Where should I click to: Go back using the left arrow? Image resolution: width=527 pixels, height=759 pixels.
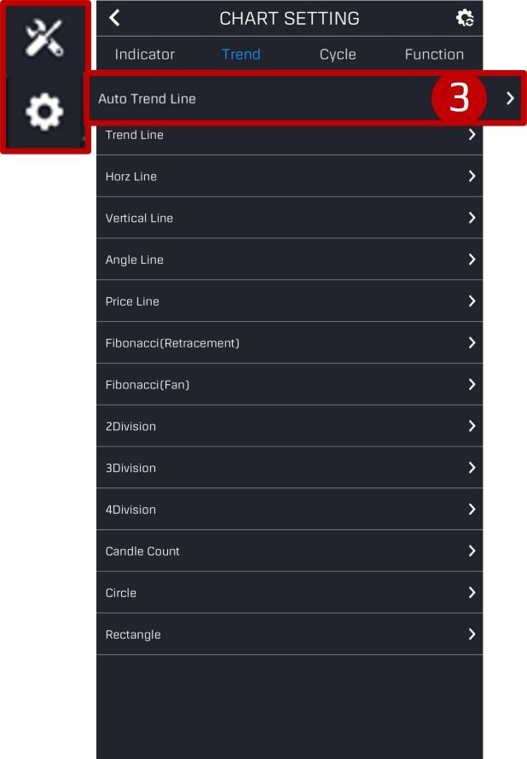(114, 18)
